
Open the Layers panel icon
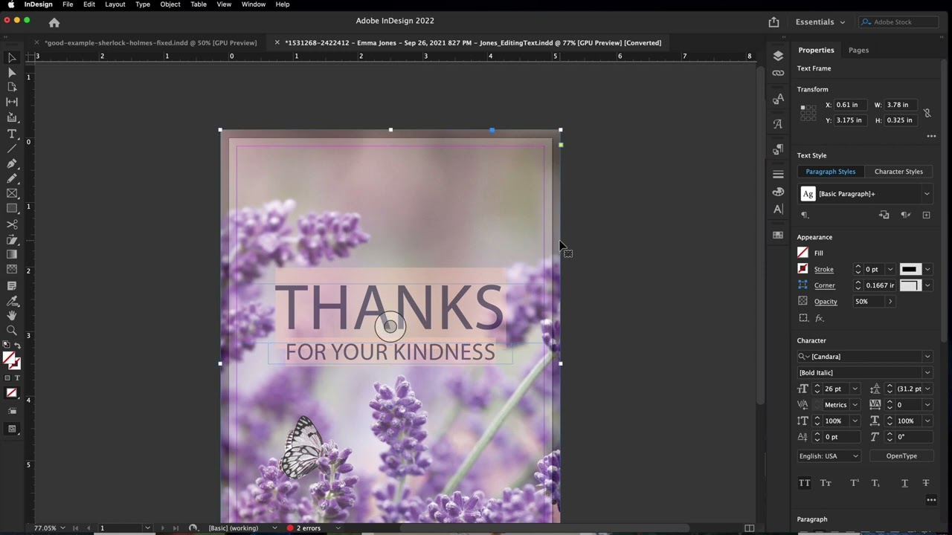click(x=778, y=56)
